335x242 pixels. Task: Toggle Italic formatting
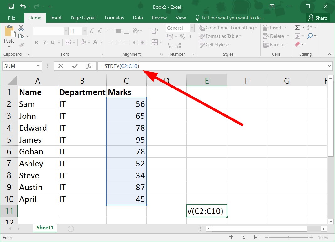click(44, 43)
